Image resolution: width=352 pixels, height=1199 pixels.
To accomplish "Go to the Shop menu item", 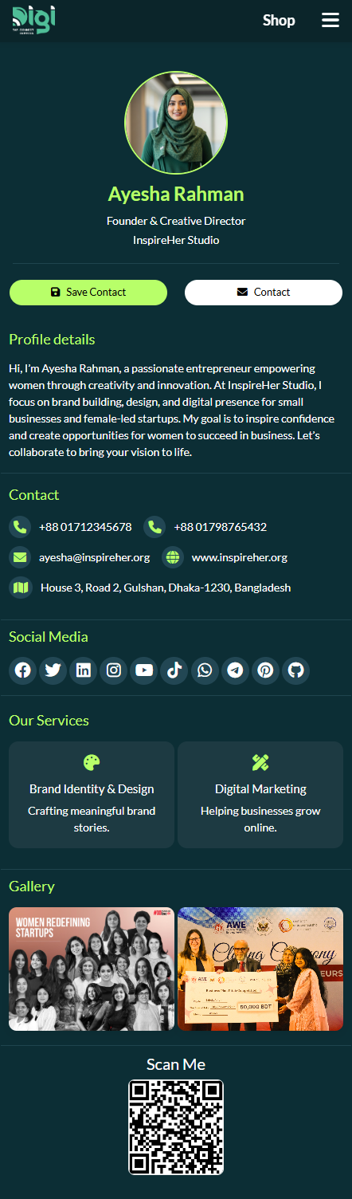I will pyautogui.click(x=279, y=20).
